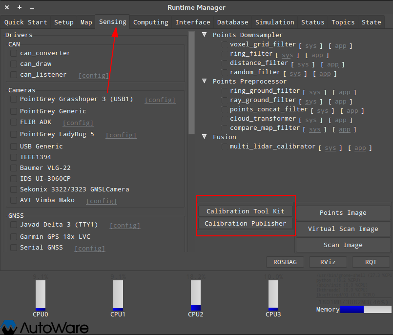
Task: Enable the can_converter checkbox
Action: pos(14,53)
